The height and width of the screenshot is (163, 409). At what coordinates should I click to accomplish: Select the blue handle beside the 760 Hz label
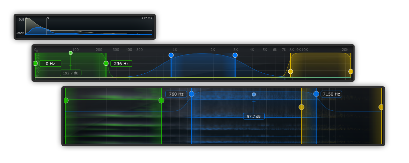(x=191, y=94)
